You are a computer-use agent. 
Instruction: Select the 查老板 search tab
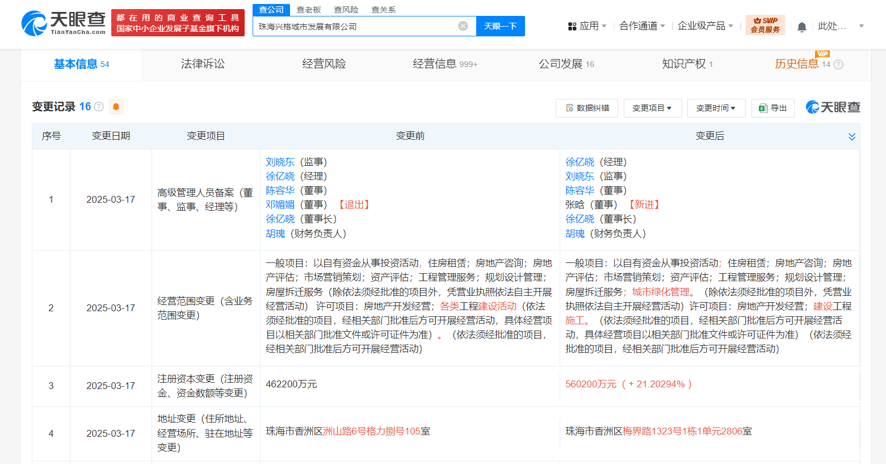click(x=309, y=10)
